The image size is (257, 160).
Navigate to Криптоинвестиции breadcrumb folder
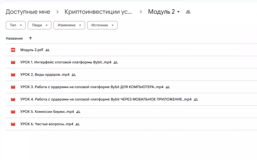pos(98,12)
